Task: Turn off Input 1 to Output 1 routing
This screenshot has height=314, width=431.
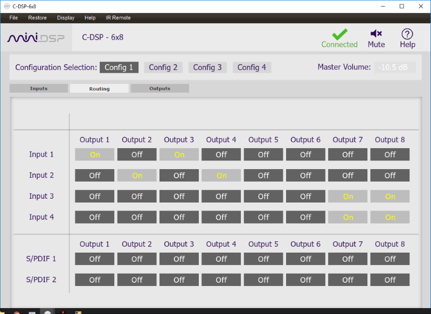Action: (95, 155)
